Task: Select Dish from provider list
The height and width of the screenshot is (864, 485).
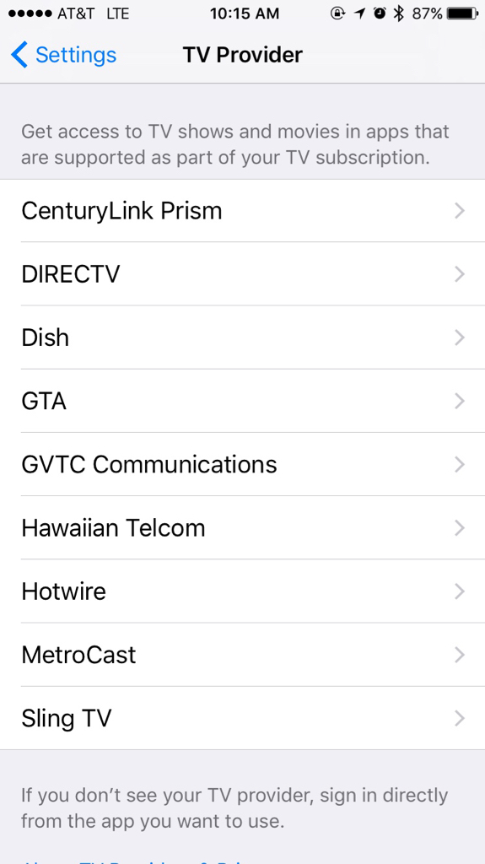Action: click(x=243, y=337)
